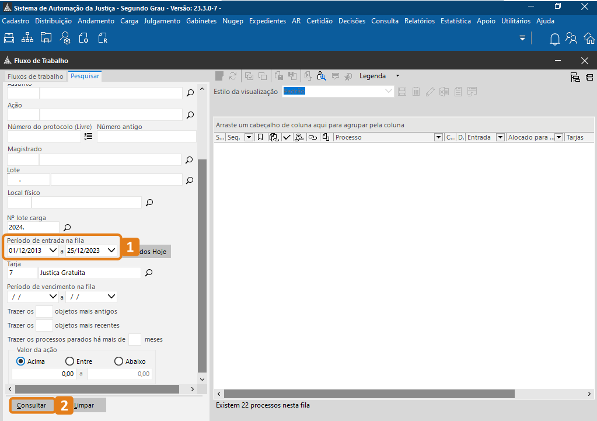Click the Limpar button

(89, 405)
